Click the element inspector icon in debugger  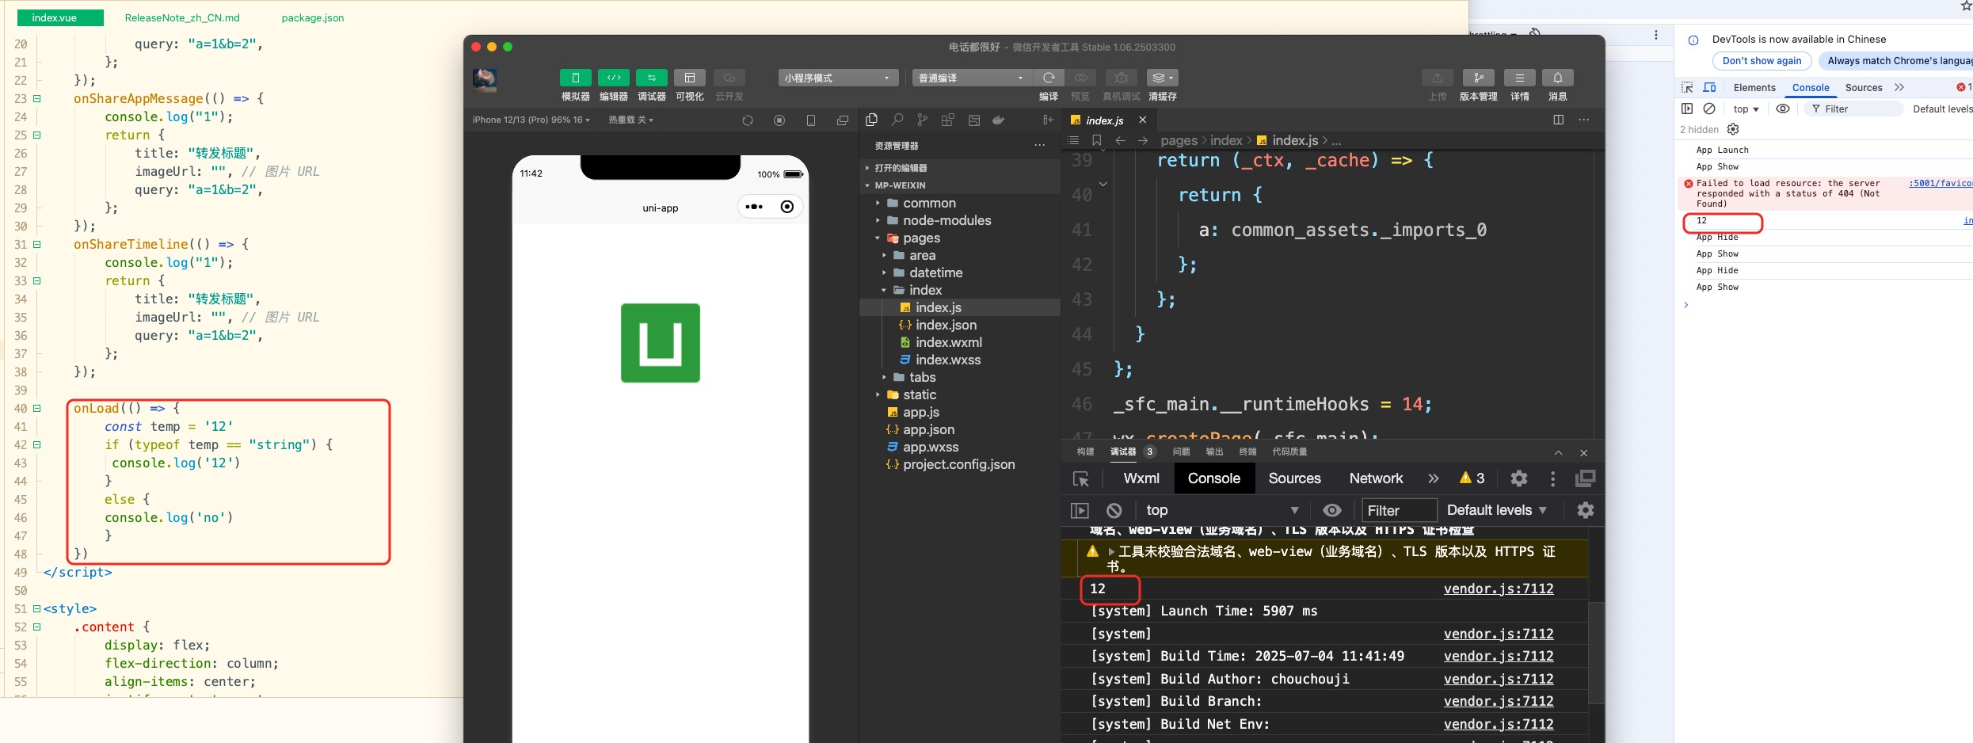coord(1080,478)
